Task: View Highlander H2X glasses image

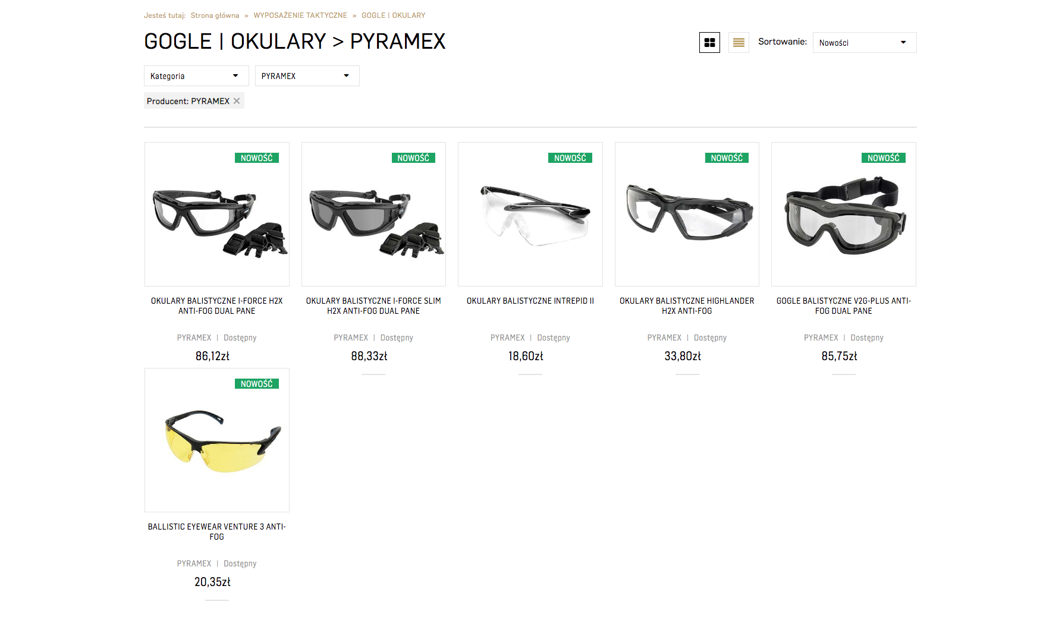Action: pyautogui.click(x=687, y=214)
